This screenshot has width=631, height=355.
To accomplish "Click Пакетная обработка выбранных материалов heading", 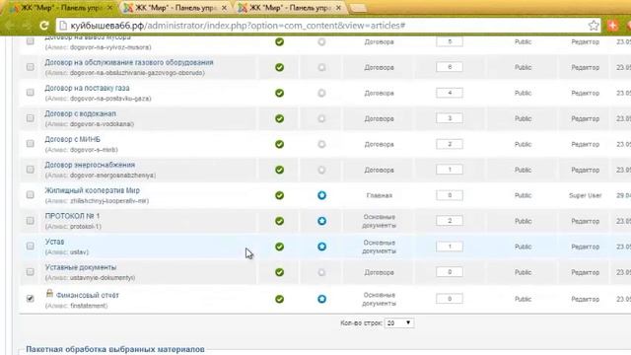I will point(115,349).
